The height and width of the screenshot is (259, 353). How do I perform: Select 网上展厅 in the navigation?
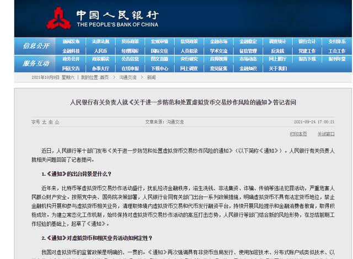coord(277,59)
